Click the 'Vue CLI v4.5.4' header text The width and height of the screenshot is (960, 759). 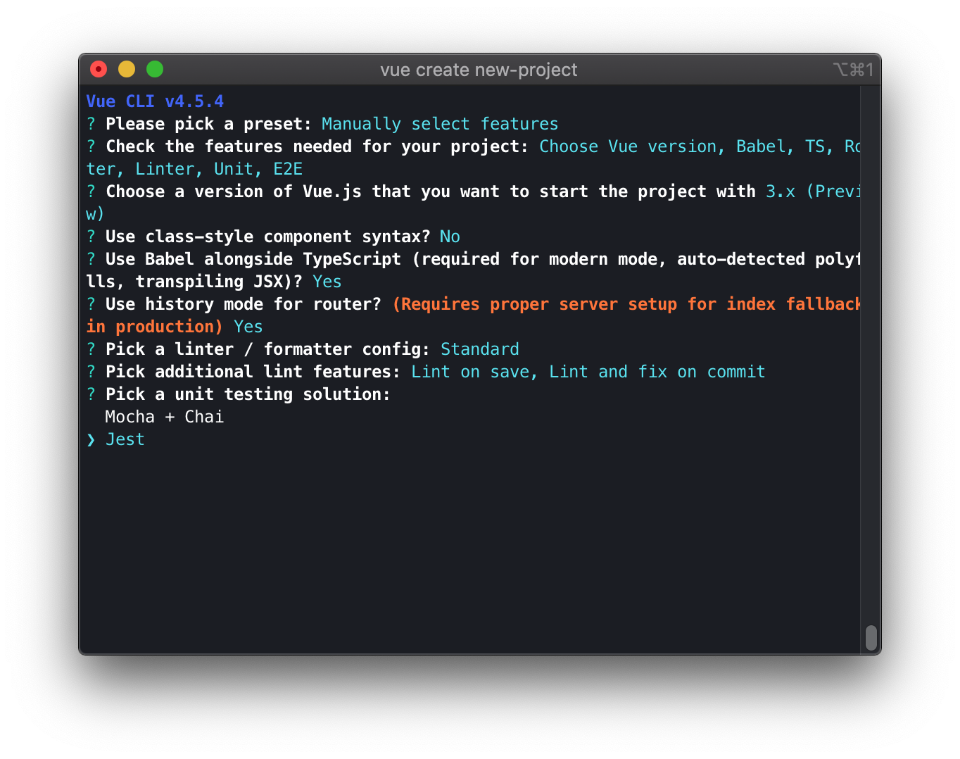coord(155,101)
